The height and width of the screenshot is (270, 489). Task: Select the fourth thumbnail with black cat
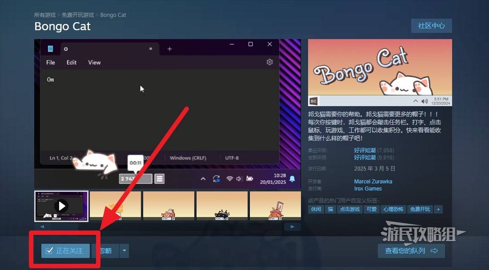[x=222, y=206]
